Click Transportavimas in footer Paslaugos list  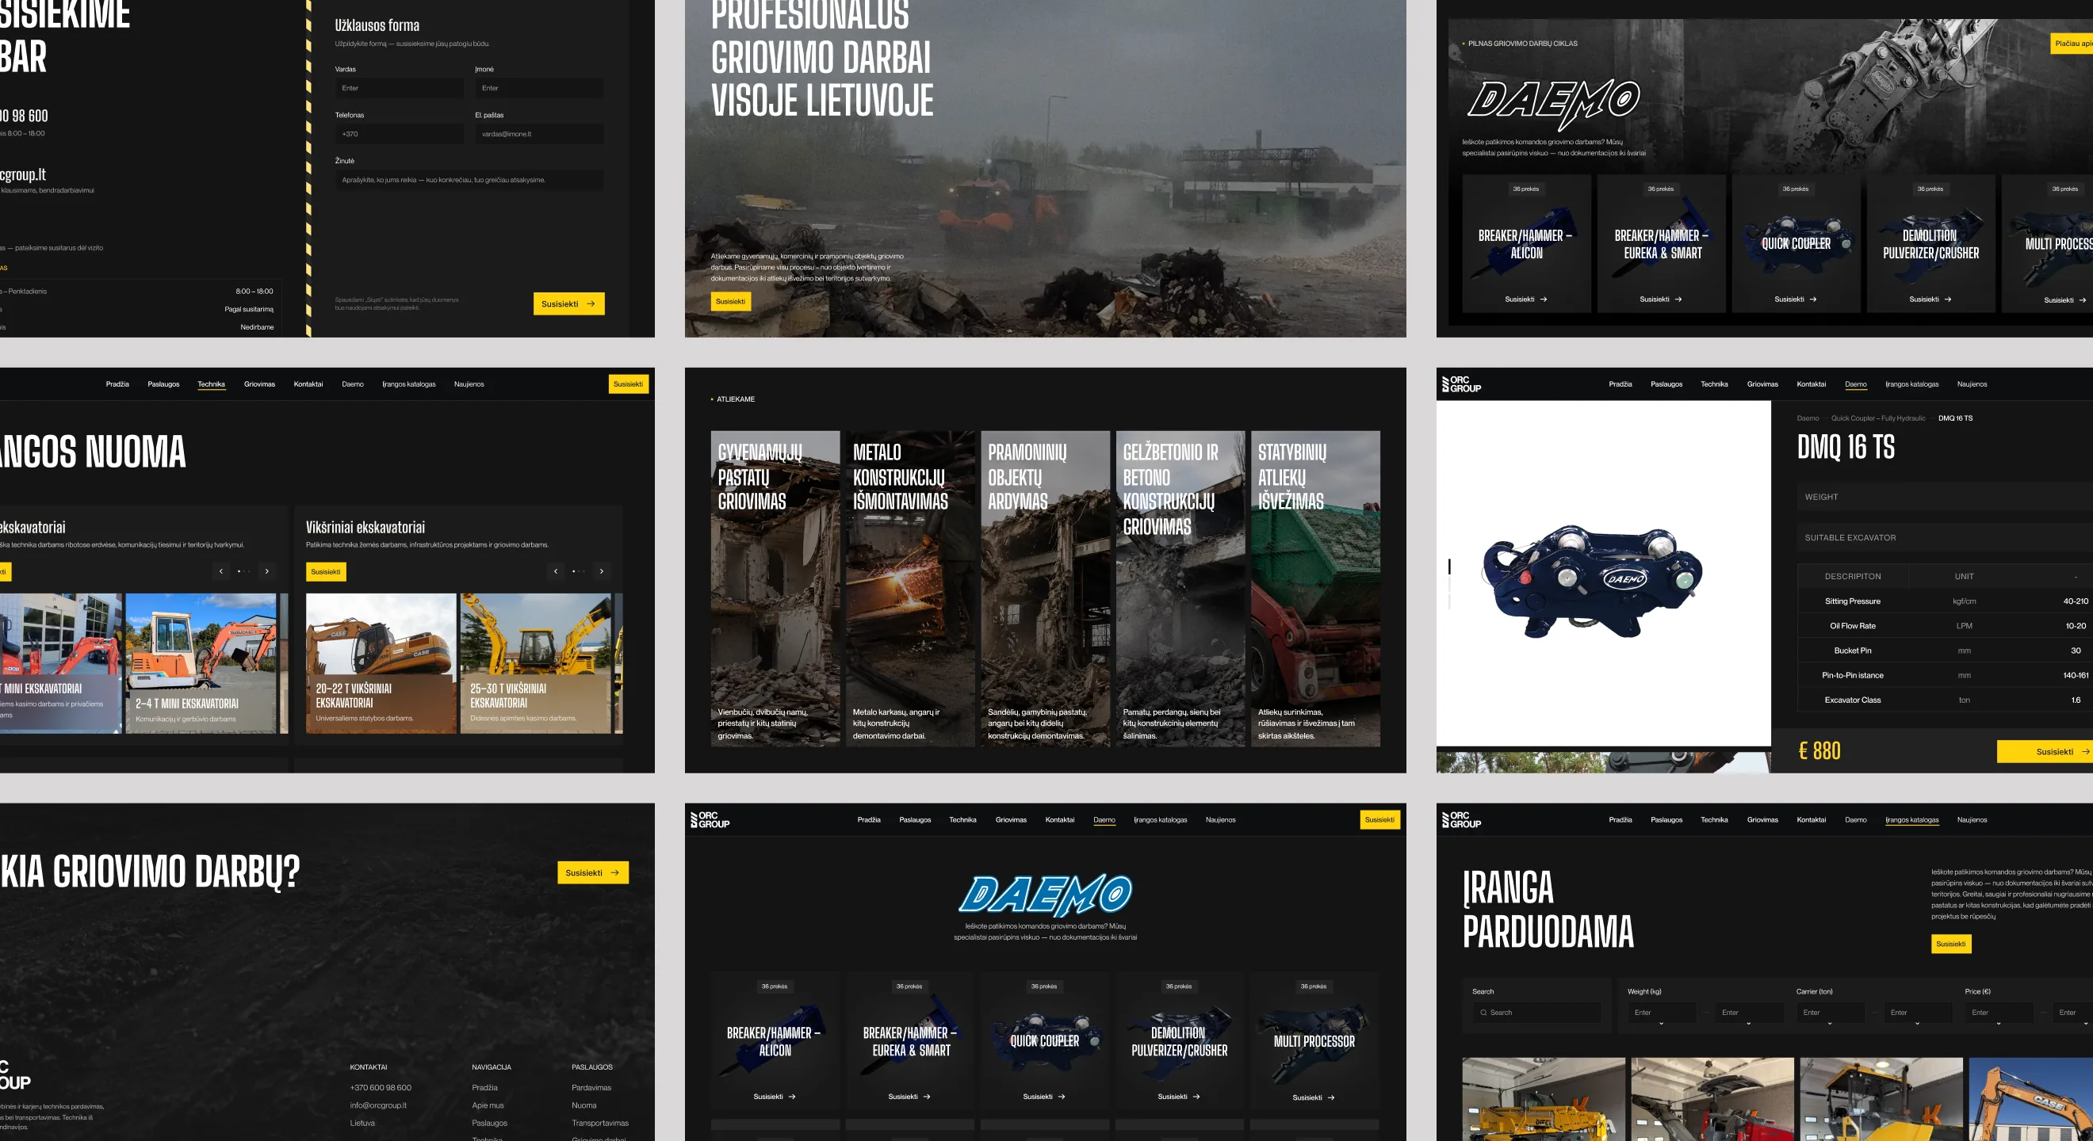coord(599,1123)
